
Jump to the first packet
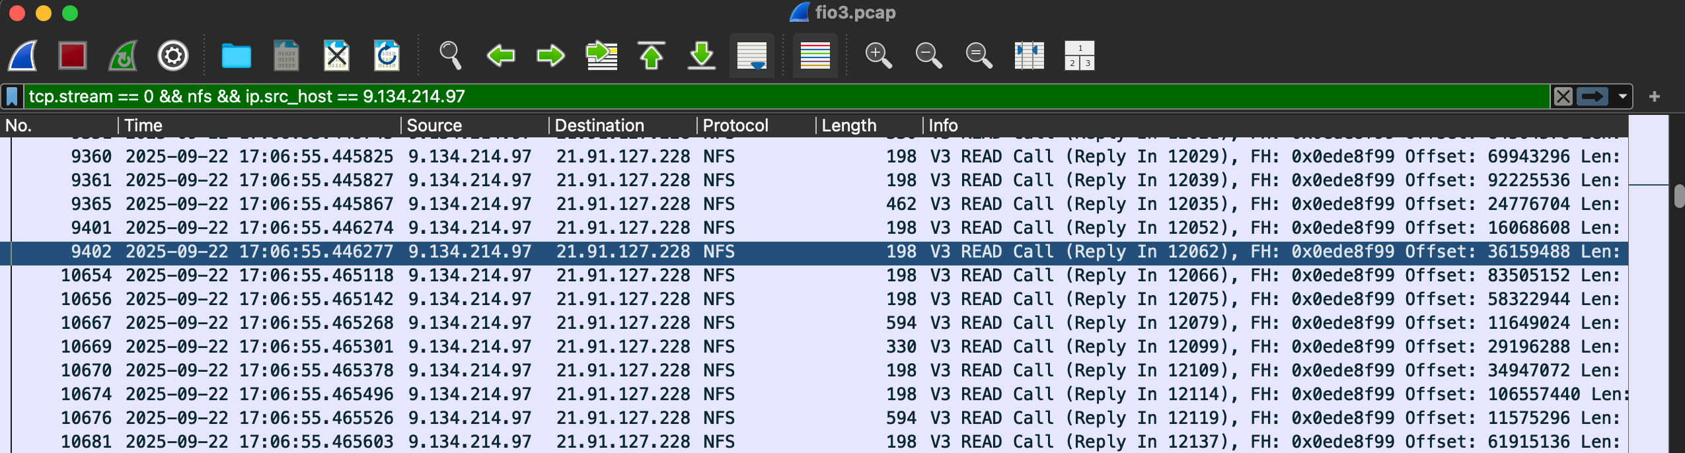652,55
